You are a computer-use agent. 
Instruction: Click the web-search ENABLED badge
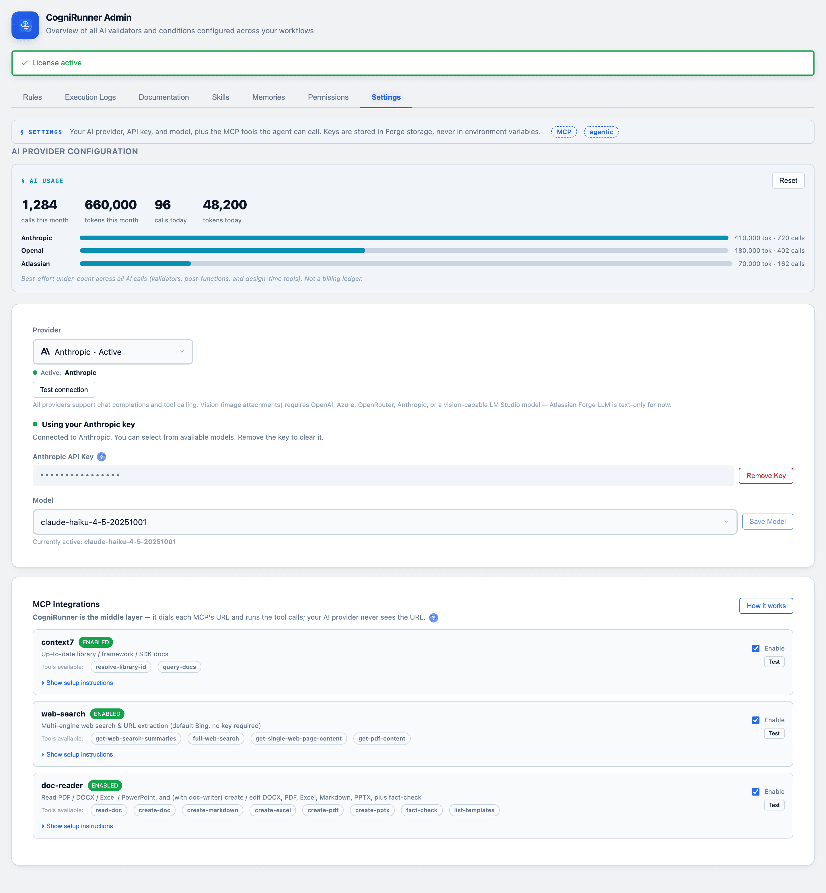pos(107,714)
